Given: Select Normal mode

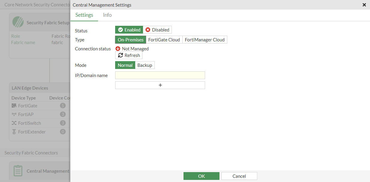Looking at the screenshot, I should click(125, 65).
